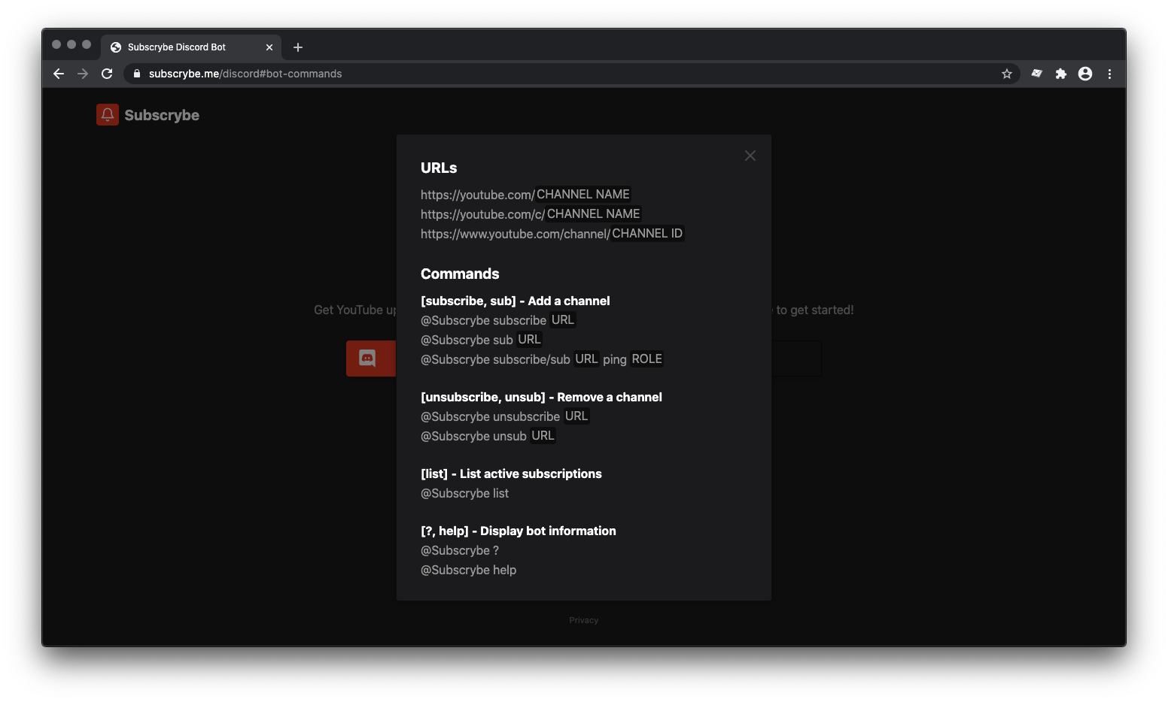Click the address bar URL

pos(245,74)
